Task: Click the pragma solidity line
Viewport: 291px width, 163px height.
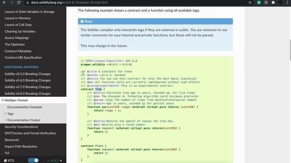Action: click(106, 64)
